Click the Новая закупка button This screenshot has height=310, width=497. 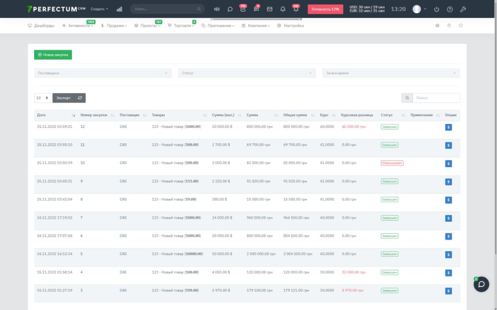[53, 55]
